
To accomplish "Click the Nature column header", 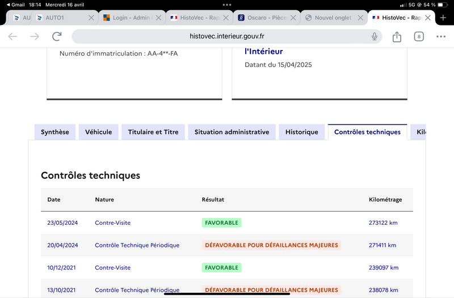I will (x=104, y=200).
